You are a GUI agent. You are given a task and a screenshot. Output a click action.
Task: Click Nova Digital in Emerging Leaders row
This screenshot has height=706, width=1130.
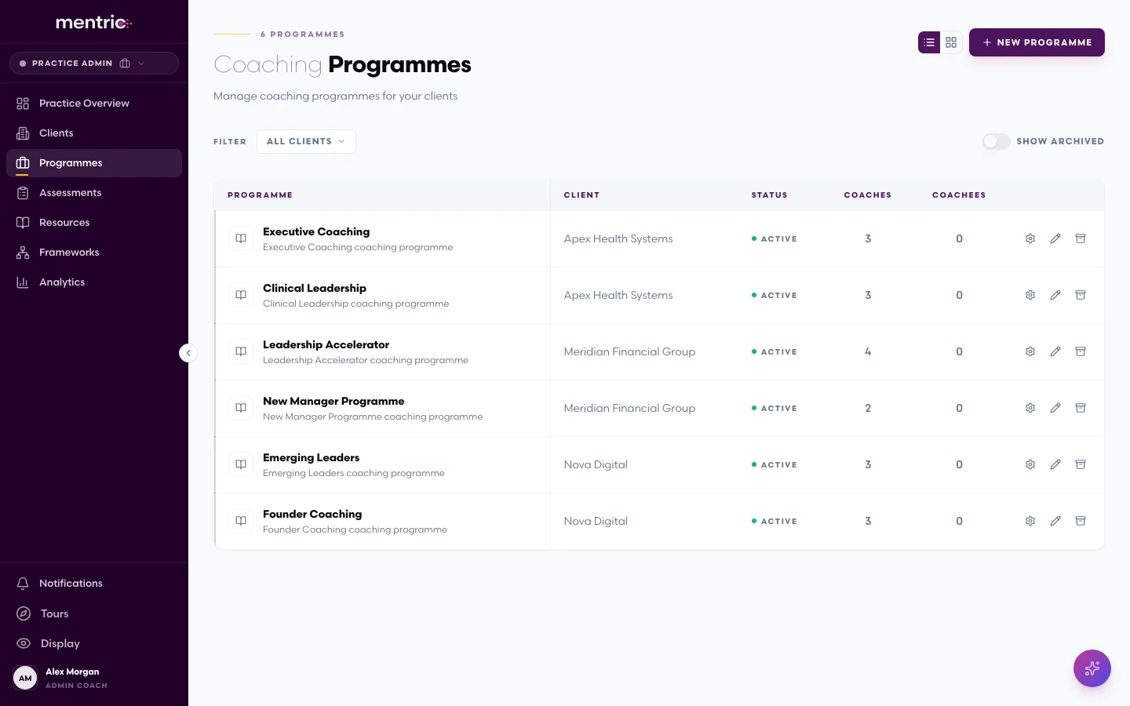[596, 465]
